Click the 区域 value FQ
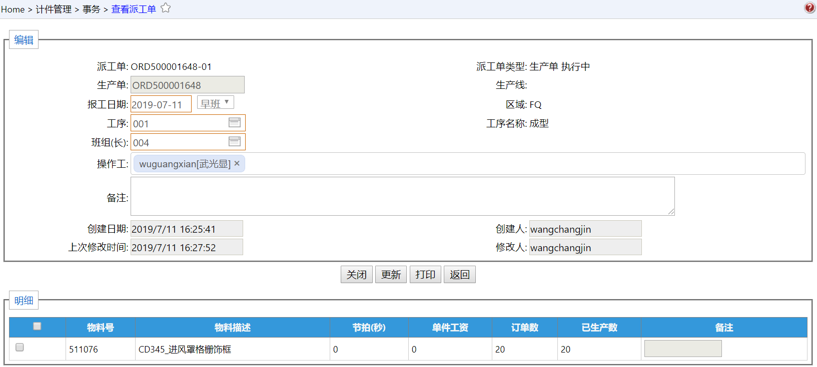The image size is (817, 367). pyautogui.click(x=535, y=104)
